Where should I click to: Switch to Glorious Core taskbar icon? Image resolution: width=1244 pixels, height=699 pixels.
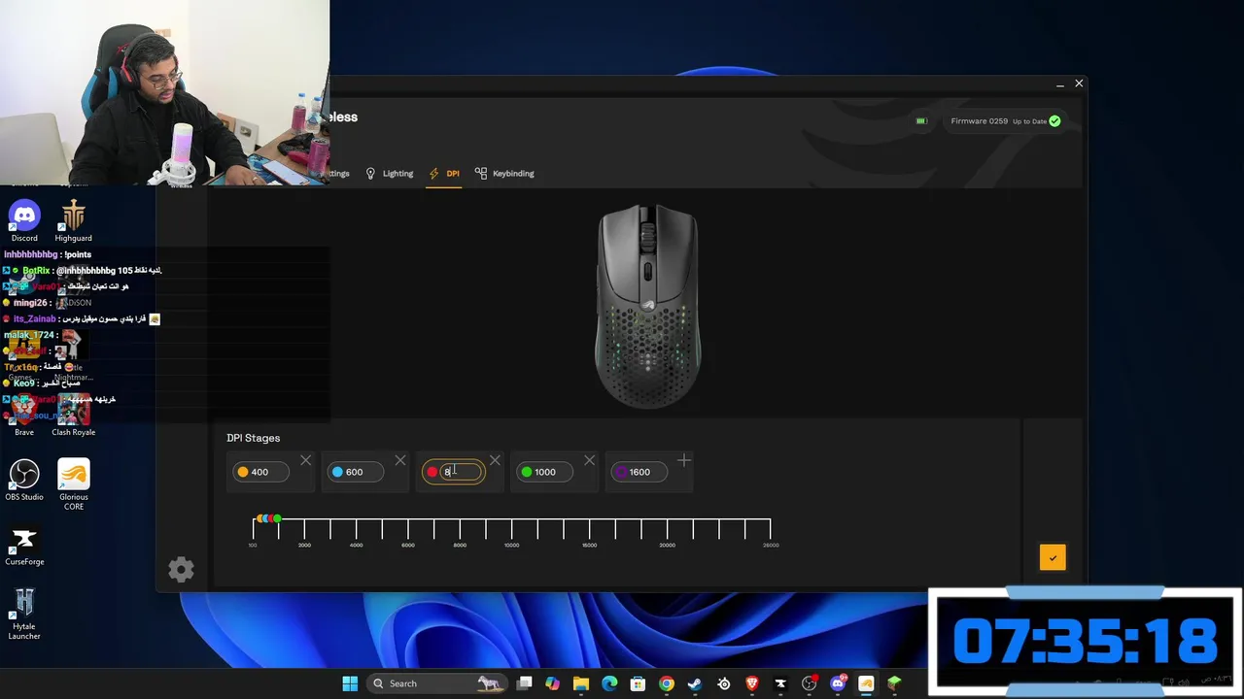pos(866,683)
